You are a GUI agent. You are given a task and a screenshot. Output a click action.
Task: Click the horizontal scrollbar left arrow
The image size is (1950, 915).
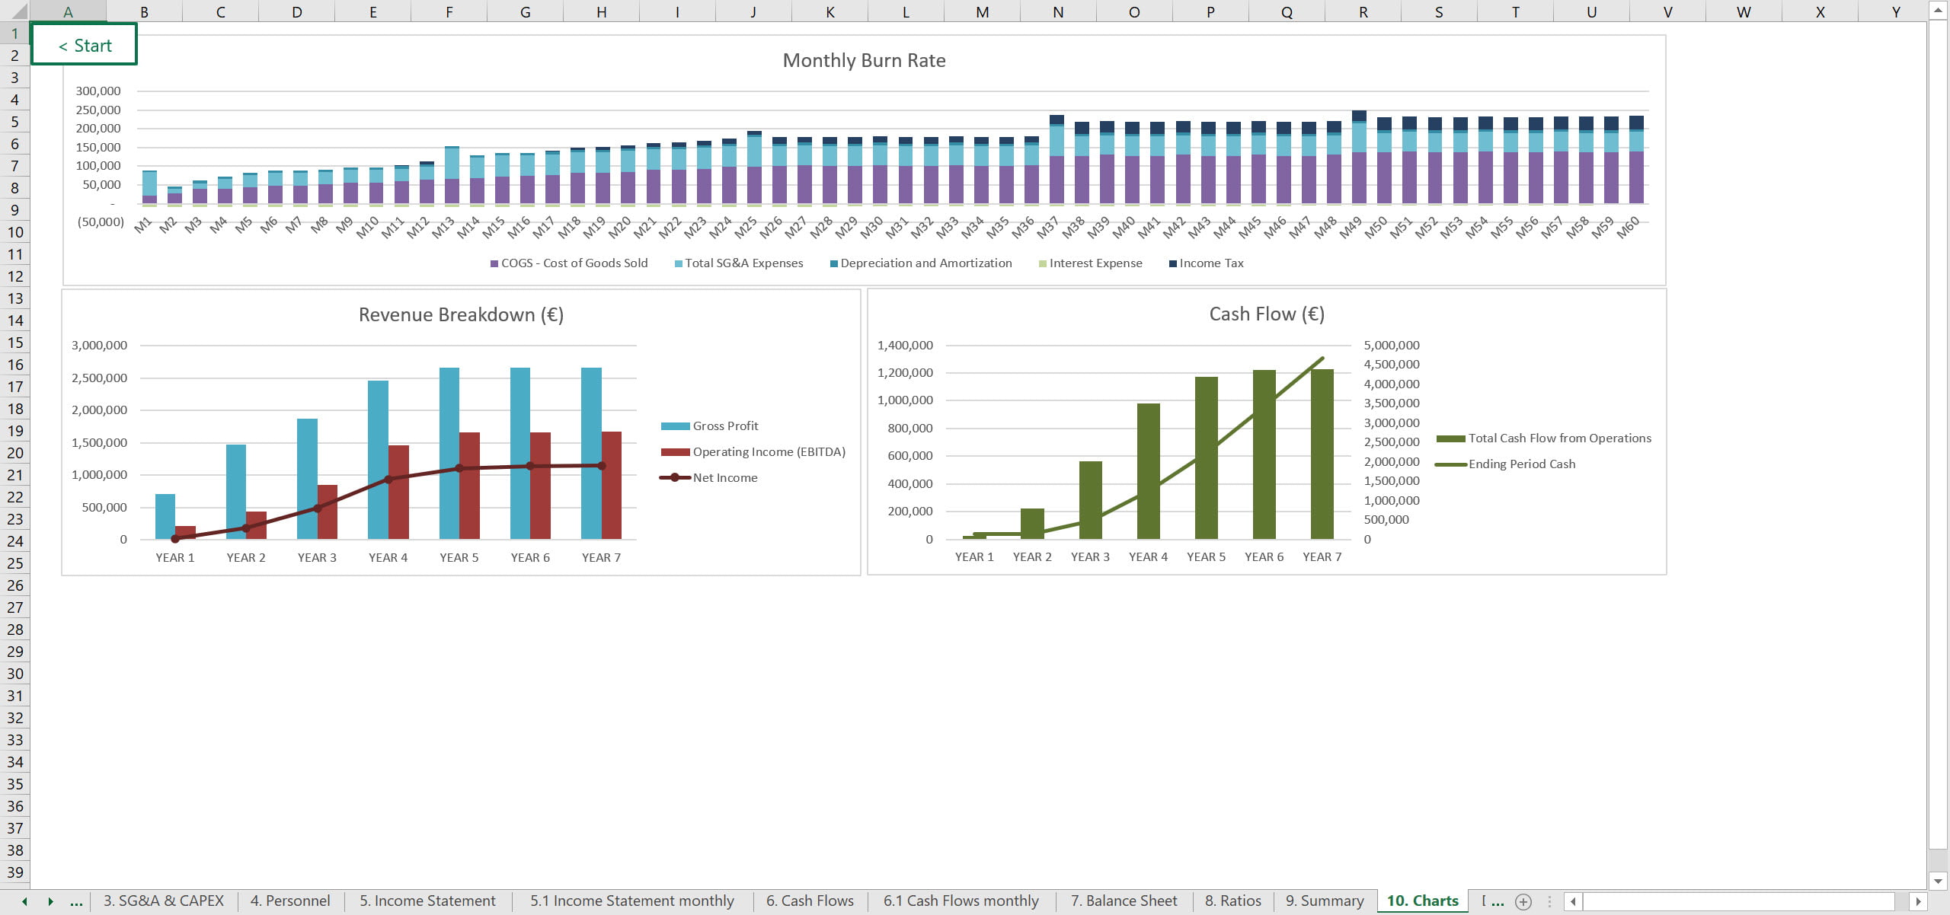1573,901
